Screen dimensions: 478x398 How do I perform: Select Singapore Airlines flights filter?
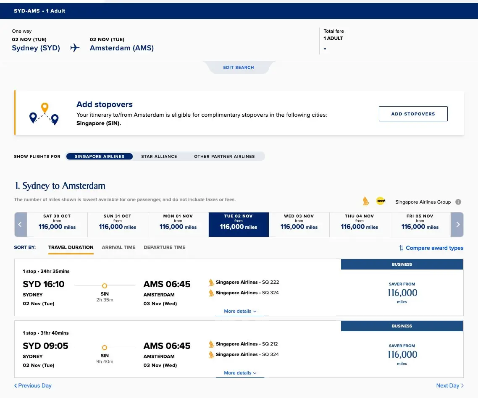[x=100, y=156]
